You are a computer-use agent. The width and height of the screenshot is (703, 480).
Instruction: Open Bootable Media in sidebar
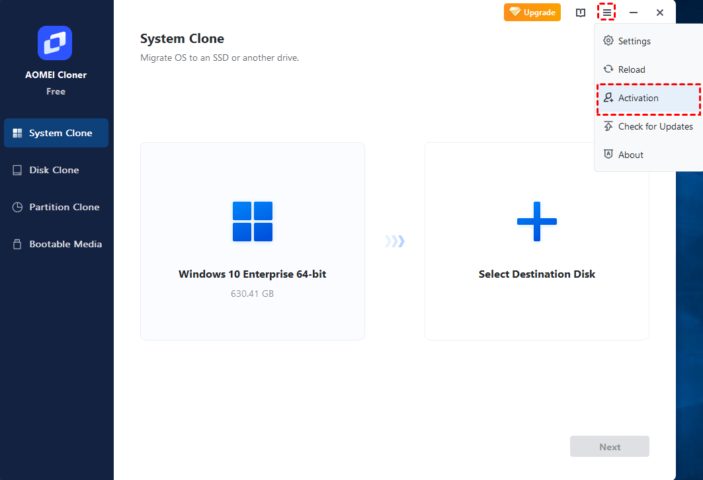tap(56, 244)
